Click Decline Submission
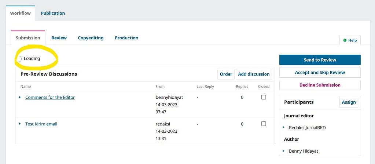This screenshot has height=164, width=375. point(320,85)
